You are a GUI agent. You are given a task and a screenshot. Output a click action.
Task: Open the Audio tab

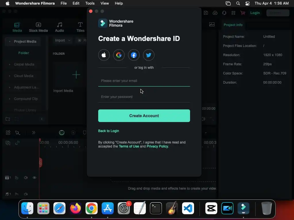(59, 27)
